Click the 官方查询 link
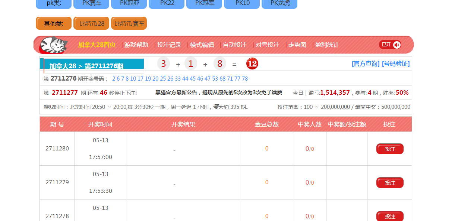The width and height of the screenshot is (455, 221). (365, 64)
